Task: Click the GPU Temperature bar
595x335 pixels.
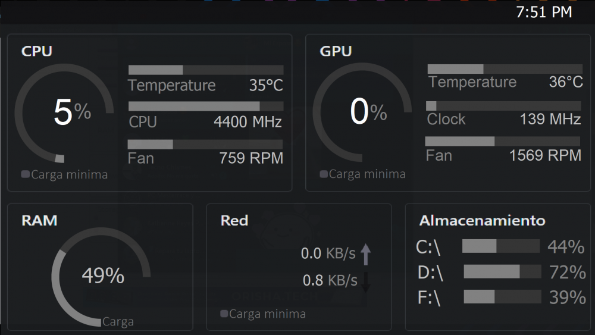Action: tap(505, 69)
